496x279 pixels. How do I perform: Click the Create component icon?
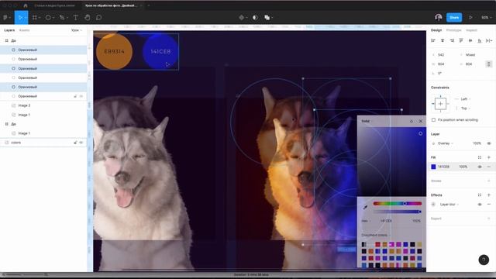[x=242, y=18]
